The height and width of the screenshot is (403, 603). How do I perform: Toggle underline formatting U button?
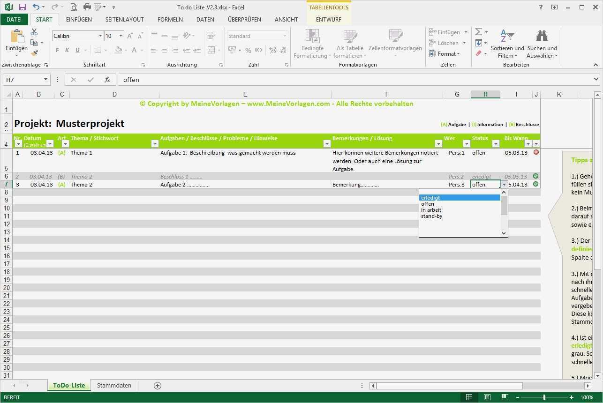[77, 50]
